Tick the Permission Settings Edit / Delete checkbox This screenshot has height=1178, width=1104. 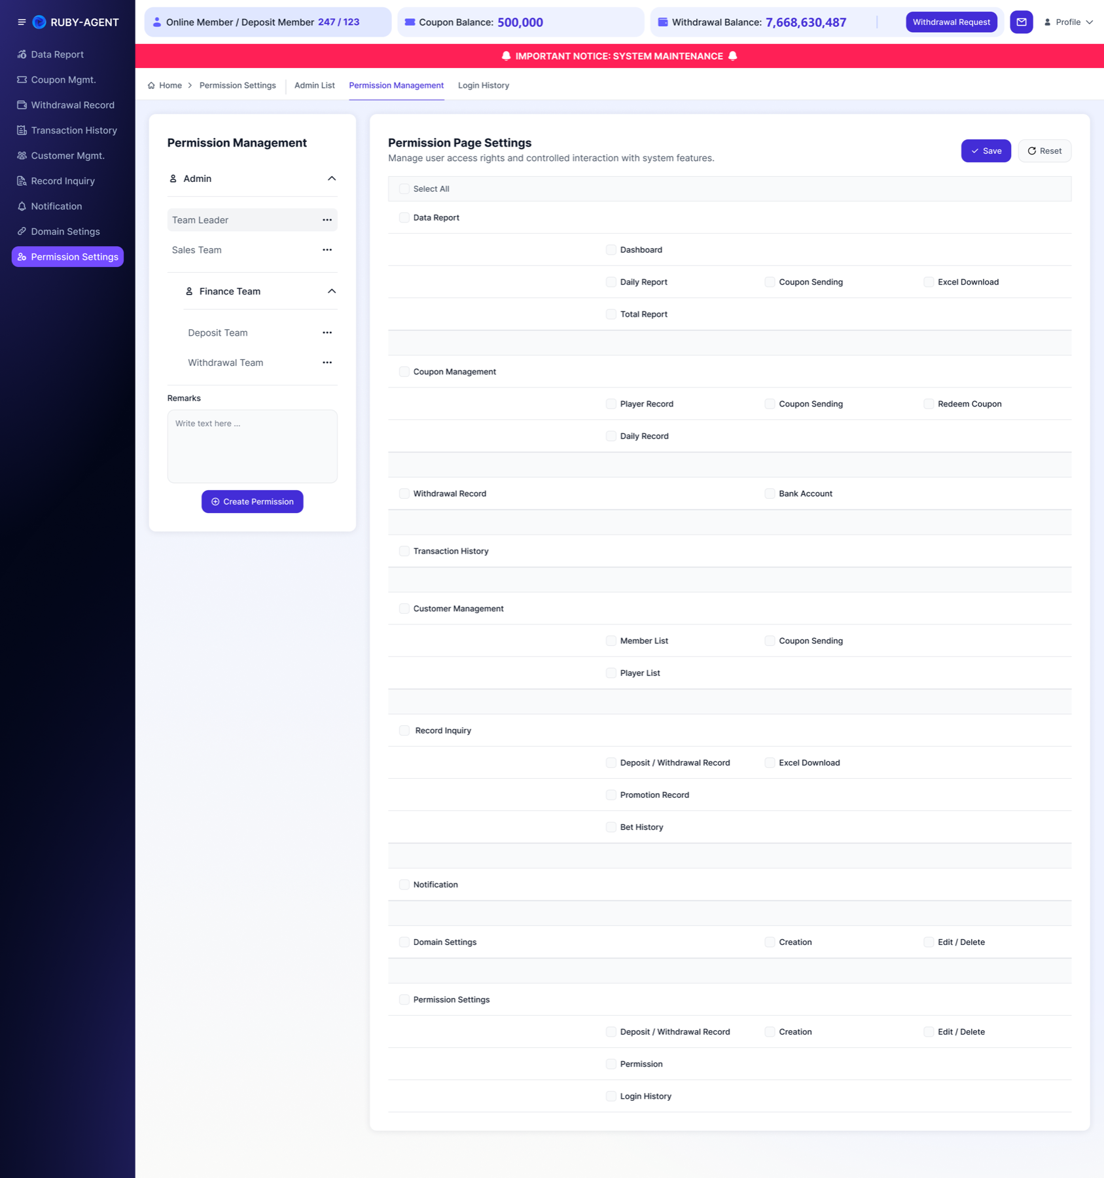click(929, 1032)
